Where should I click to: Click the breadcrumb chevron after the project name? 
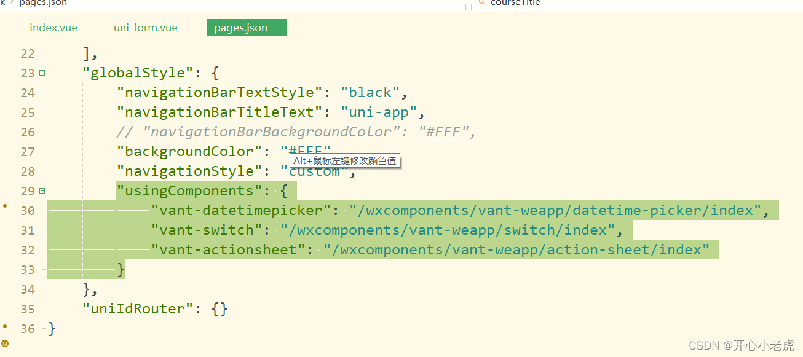(12, 2)
